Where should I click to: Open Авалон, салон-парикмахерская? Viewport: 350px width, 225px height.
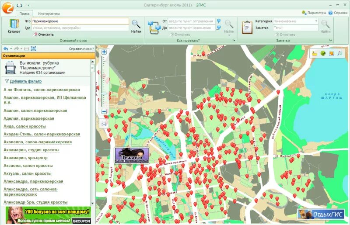click(35, 111)
